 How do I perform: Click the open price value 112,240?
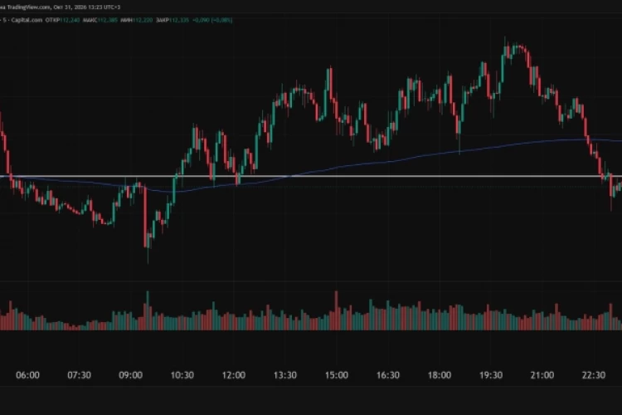pyautogui.click(x=70, y=20)
